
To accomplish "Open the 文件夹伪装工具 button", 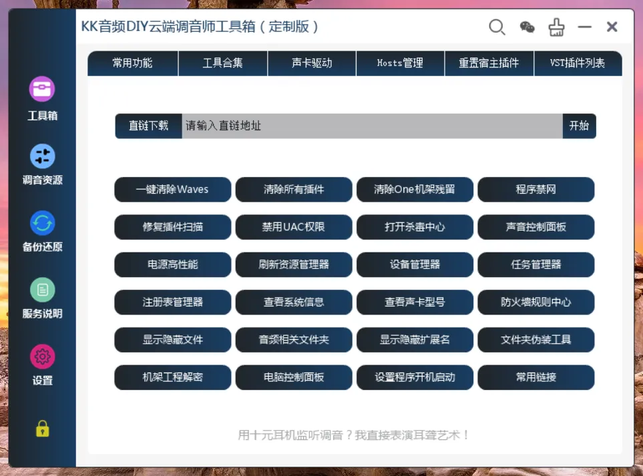I will pos(536,340).
